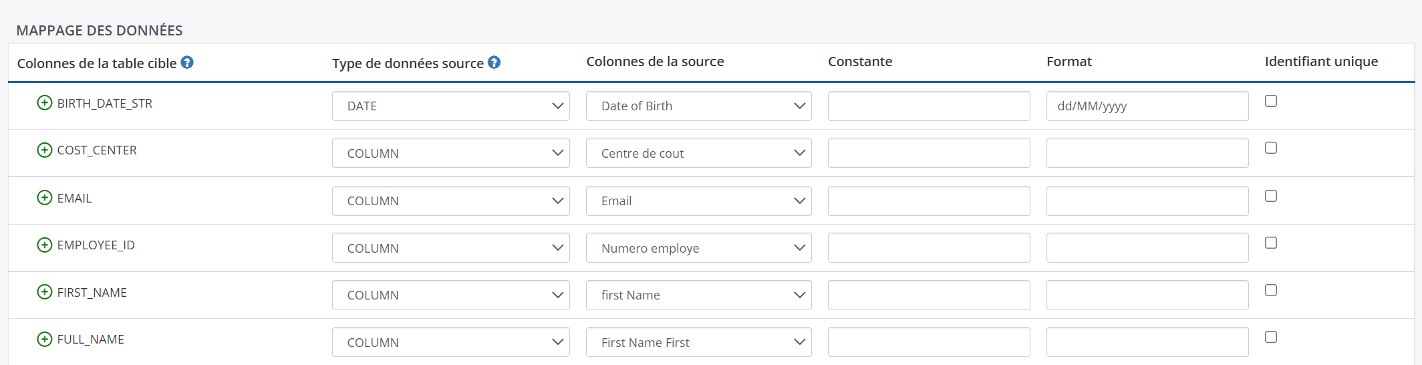Click the plus icon beside EMPLOYEE_ID

point(45,245)
